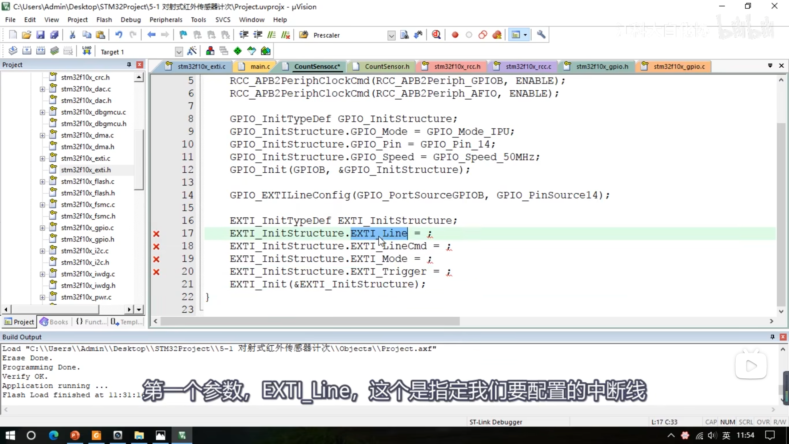This screenshot has width=789, height=444.
Task: Pin the Project panel
Action: (129, 64)
